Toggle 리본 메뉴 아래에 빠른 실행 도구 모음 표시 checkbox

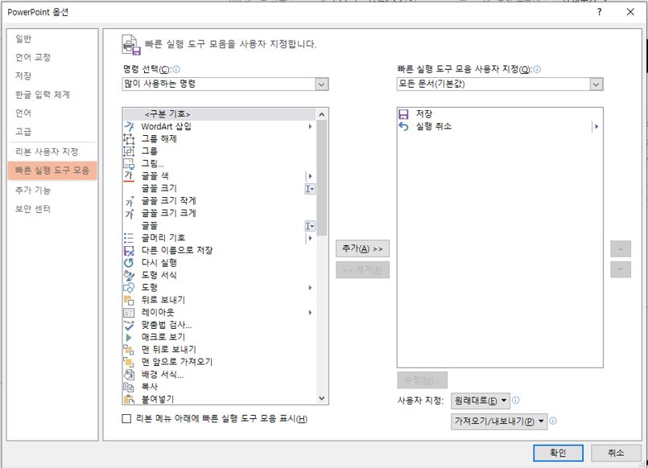(127, 418)
